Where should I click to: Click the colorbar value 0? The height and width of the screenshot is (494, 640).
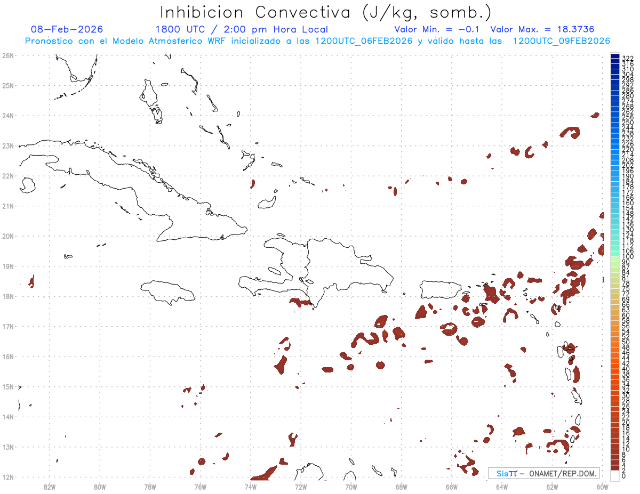(x=624, y=476)
